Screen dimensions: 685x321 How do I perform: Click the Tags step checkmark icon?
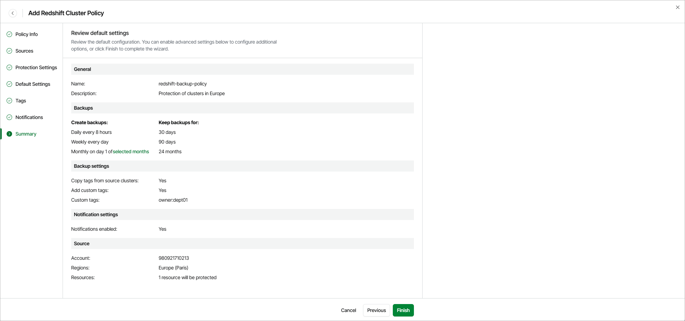[x=9, y=101]
